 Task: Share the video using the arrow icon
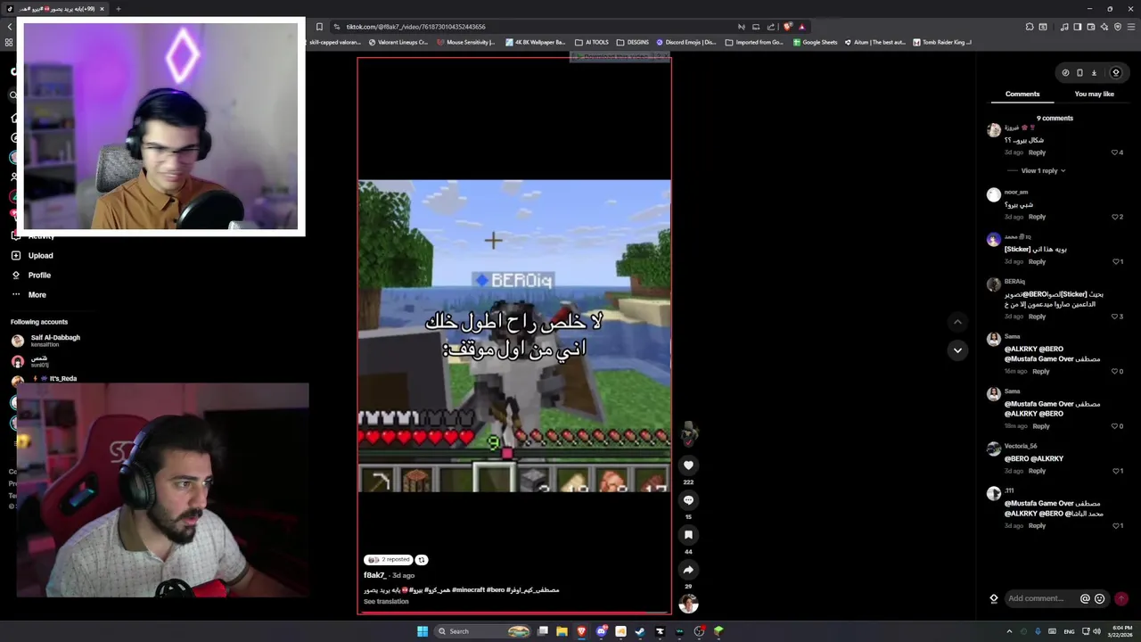click(x=688, y=570)
